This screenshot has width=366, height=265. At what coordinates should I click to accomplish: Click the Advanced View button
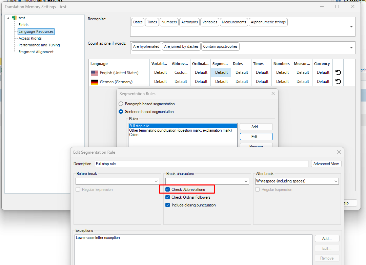click(x=326, y=163)
